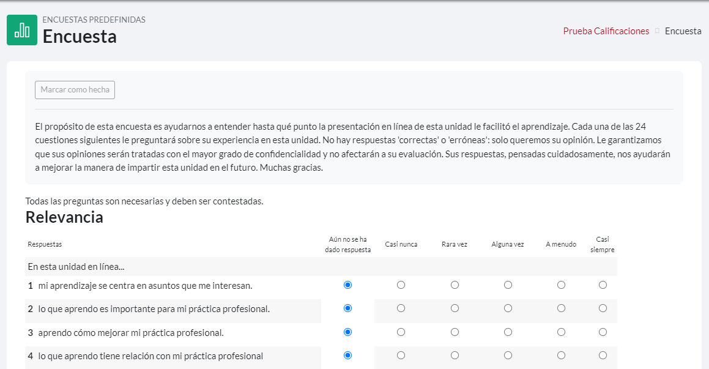
Task: Click the Encuesta page title
Action: tap(80, 37)
